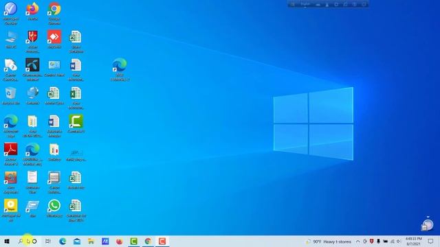Open the Windows Start menu
Screen dimensions: 440x247
7,241
